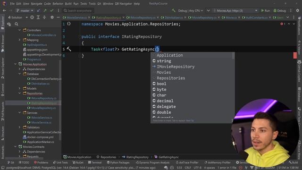Open the Commit side tool window

2,90
